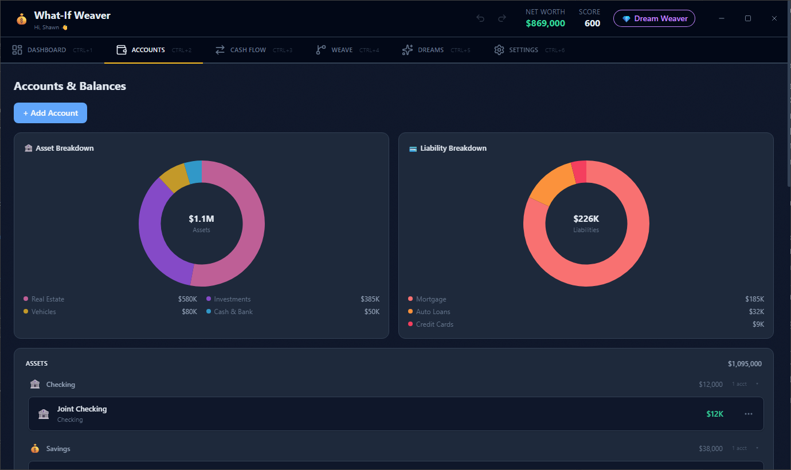This screenshot has width=791, height=470.
Task: Click the $32K Auto Loans value
Action: (x=757, y=311)
